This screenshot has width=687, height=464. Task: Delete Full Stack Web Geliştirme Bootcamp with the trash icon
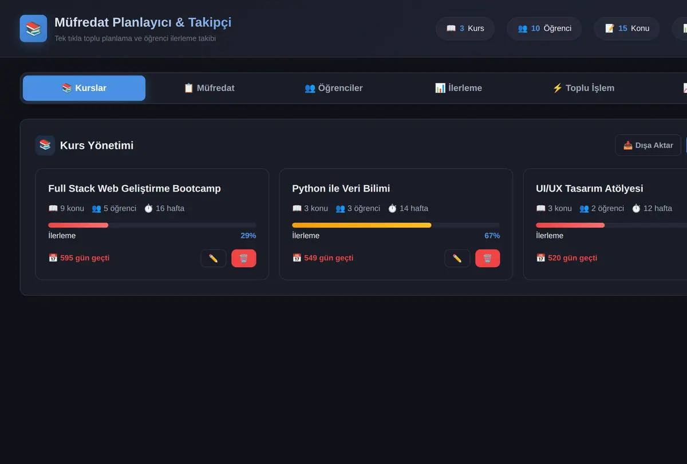(244, 258)
